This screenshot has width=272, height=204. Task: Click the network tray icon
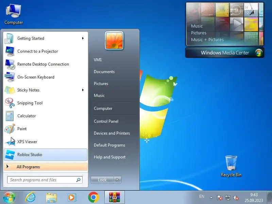pos(227,198)
